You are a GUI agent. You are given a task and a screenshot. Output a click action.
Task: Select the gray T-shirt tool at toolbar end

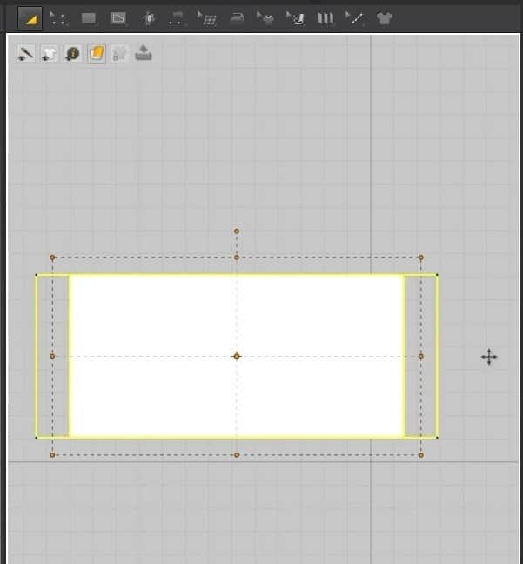pos(384,18)
